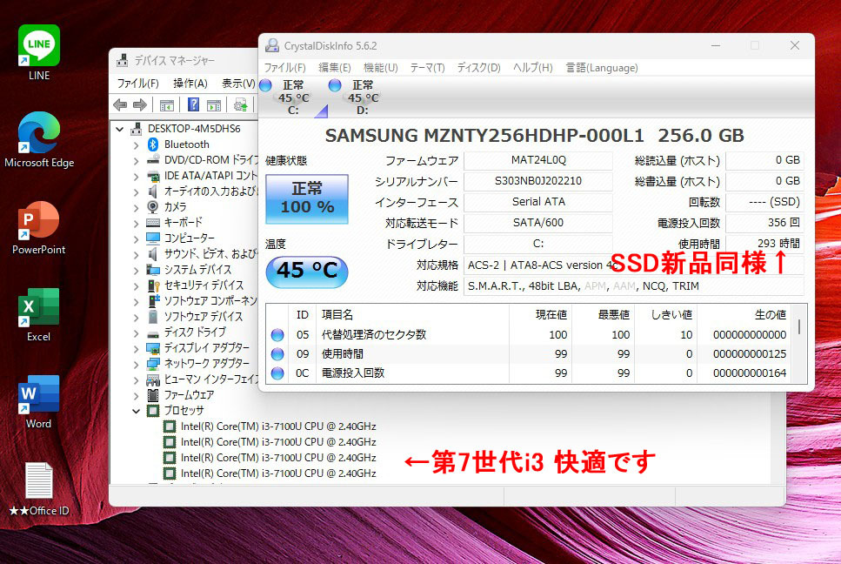The width and height of the screenshot is (841, 564).
Task: Click the 項目名 column header
Action: pos(337,315)
